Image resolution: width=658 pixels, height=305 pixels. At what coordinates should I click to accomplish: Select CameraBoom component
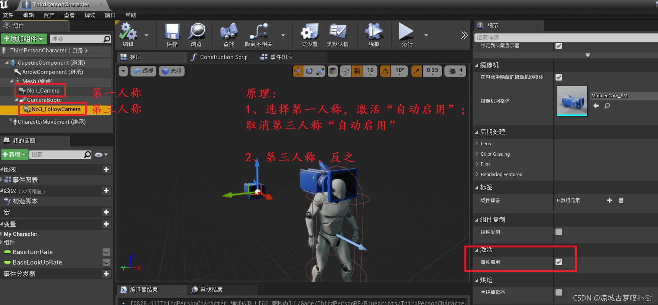[44, 100]
